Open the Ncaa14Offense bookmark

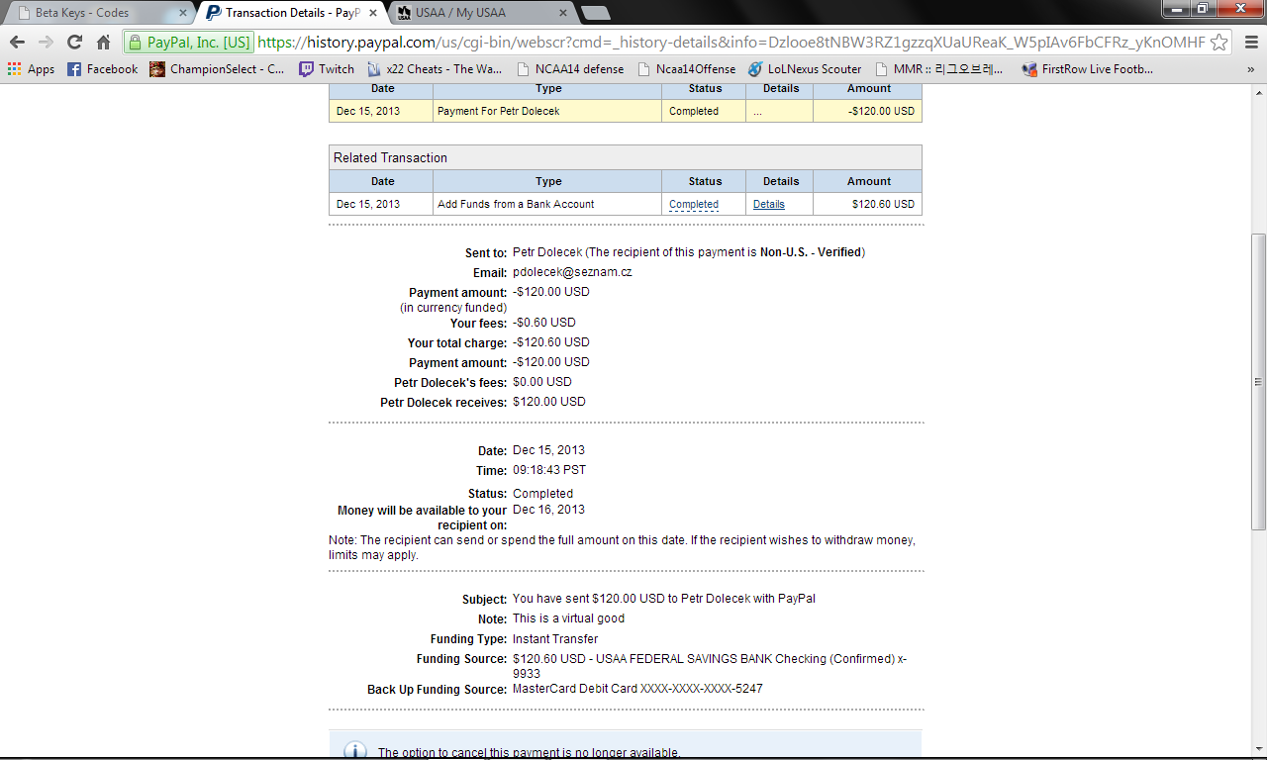pos(687,69)
